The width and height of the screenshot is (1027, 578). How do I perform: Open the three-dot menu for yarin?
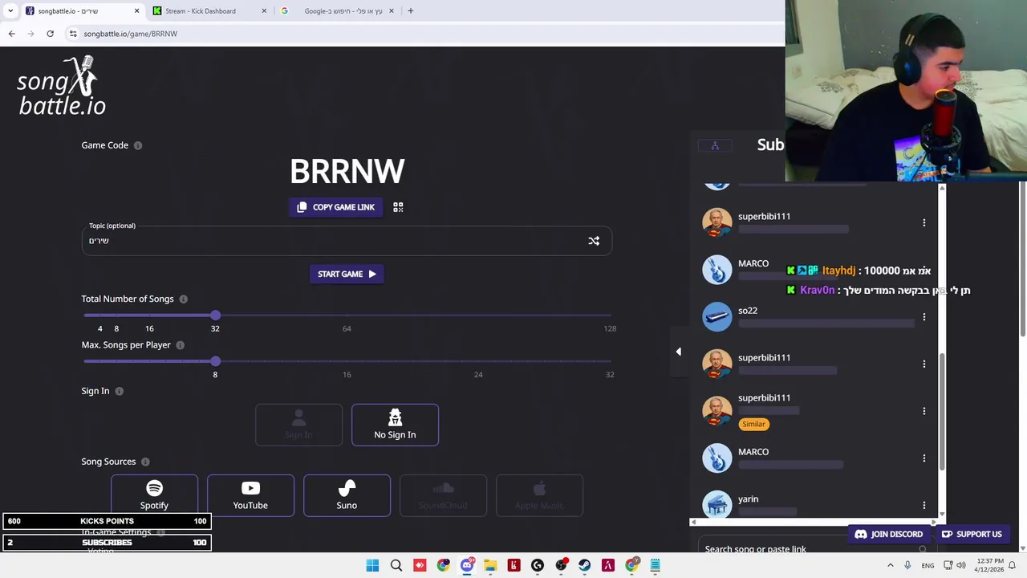[x=924, y=506]
